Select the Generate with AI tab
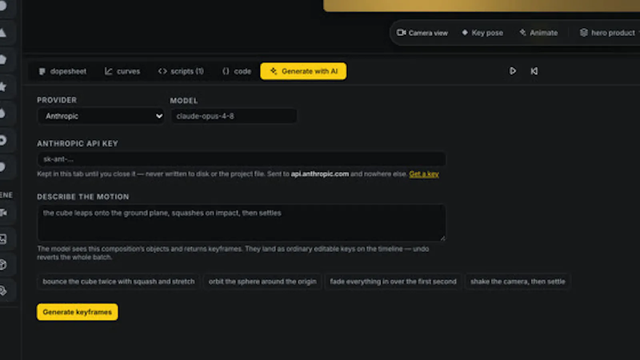640x360 pixels. click(304, 71)
